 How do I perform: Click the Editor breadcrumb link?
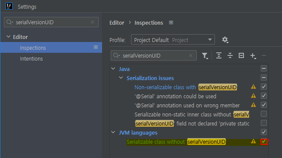point(117,23)
